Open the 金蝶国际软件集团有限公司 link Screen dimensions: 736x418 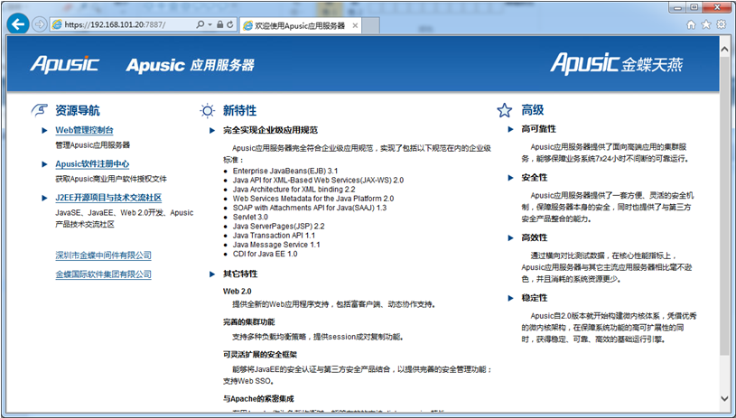point(103,274)
